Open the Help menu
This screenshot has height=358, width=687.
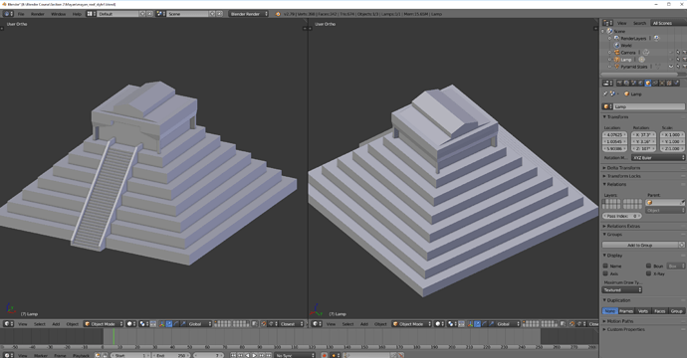pyautogui.click(x=77, y=14)
